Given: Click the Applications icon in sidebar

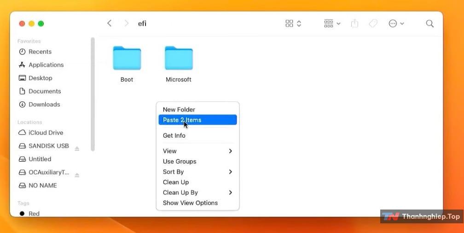Looking at the screenshot, I should tap(22, 65).
